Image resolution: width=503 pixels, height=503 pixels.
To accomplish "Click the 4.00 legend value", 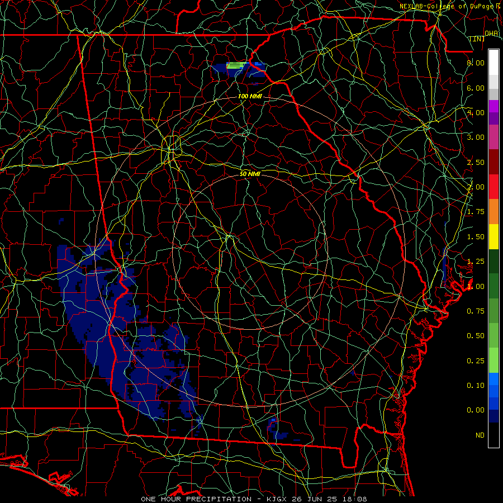I will click(x=476, y=112).
